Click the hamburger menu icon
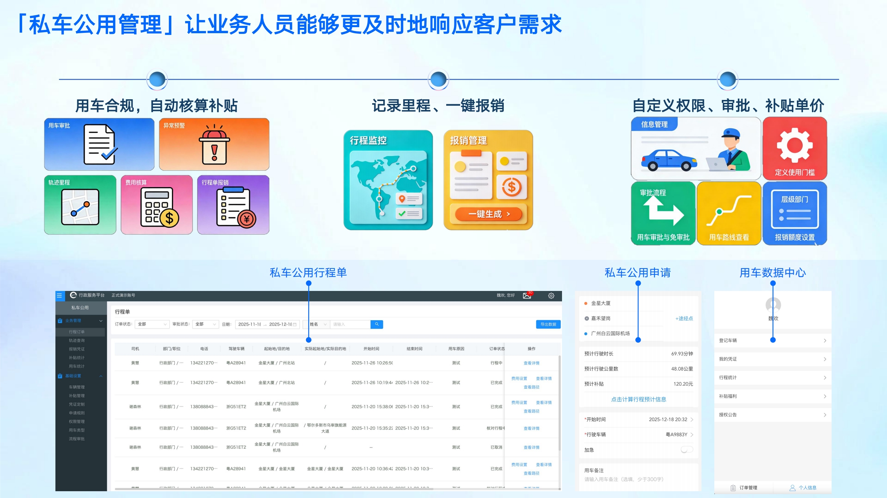This screenshot has height=498, width=887. pos(59,296)
